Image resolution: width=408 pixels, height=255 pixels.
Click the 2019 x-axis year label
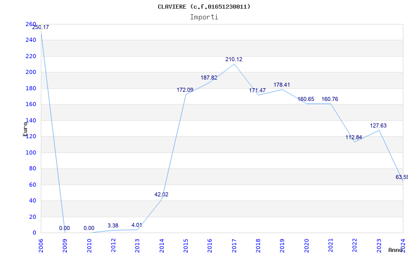[x=283, y=245]
